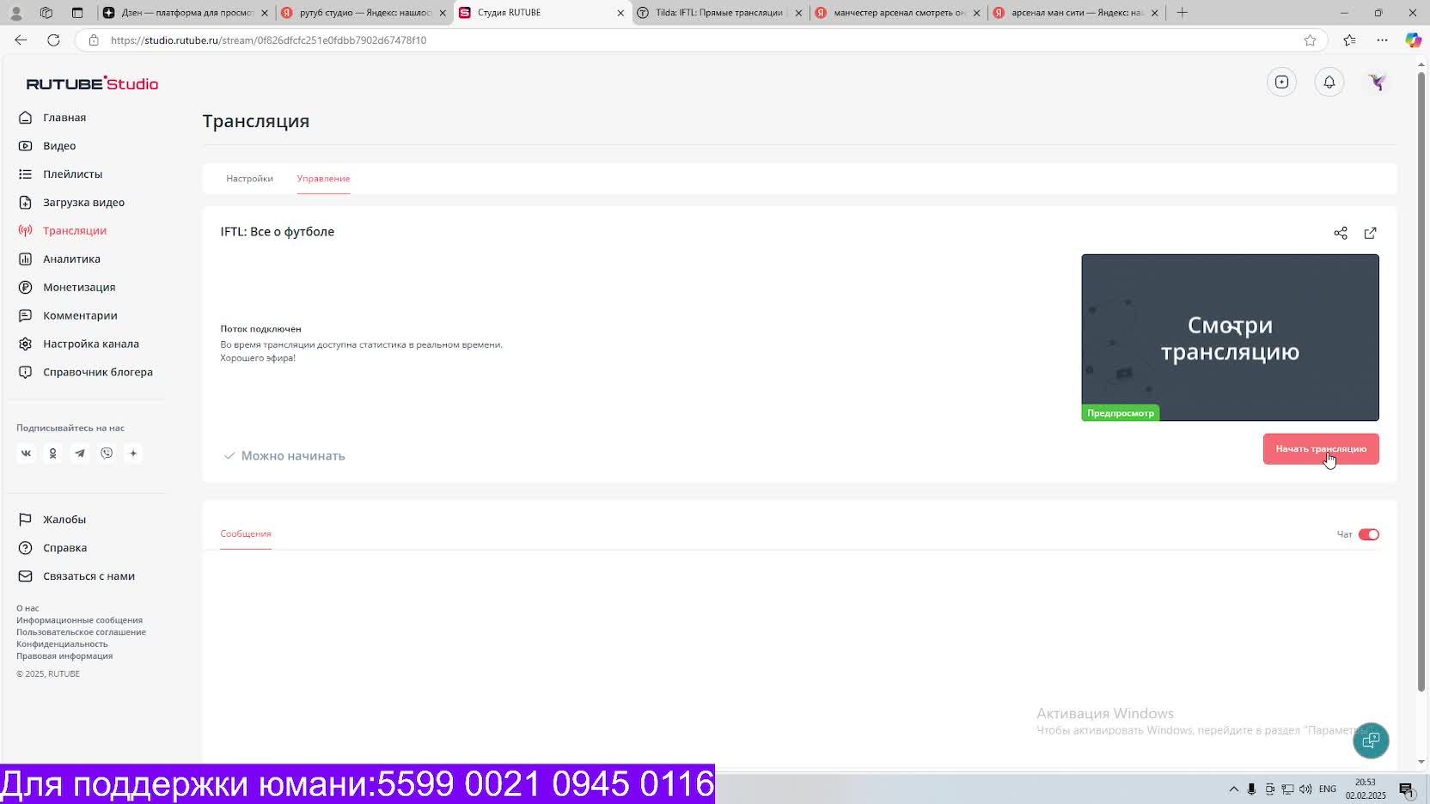The image size is (1430, 804).
Task: Click the share stream icon
Action: point(1341,233)
